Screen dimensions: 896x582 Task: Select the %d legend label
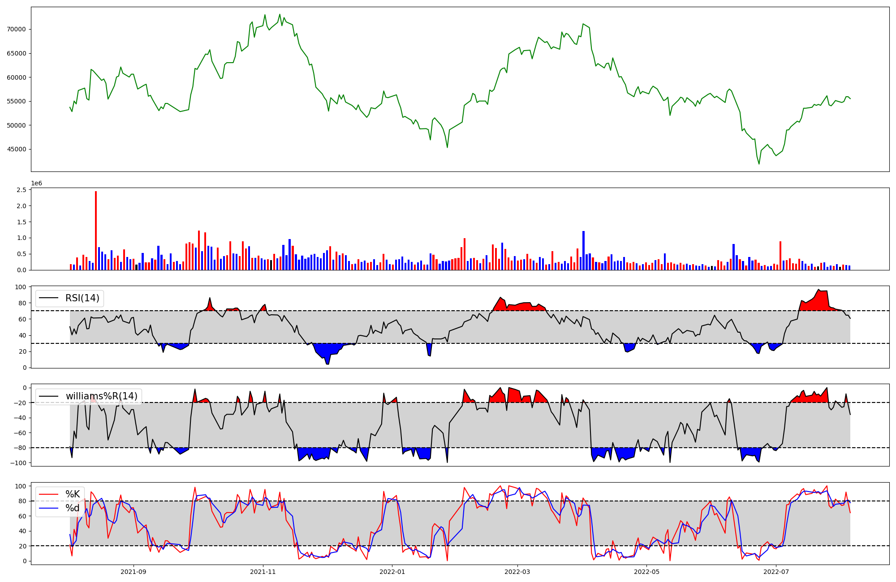(x=73, y=508)
